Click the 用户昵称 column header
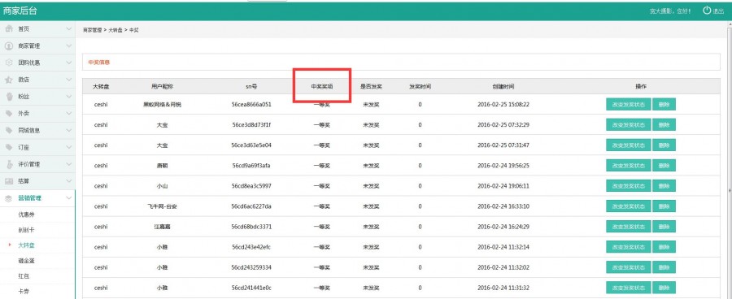Image resolution: width=732 pixels, height=299 pixels. (162, 87)
